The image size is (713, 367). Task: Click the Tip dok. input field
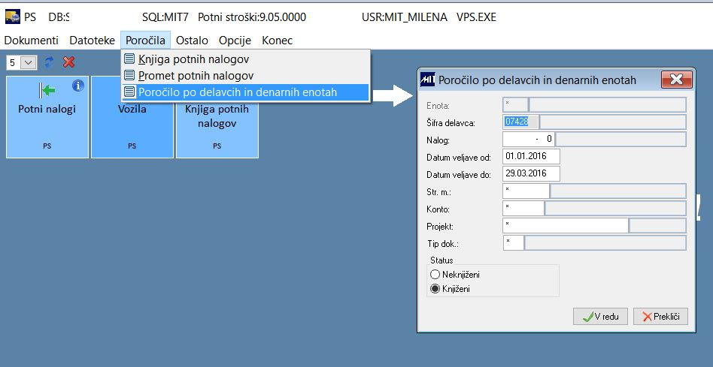pyautogui.click(x=514, y=242)
